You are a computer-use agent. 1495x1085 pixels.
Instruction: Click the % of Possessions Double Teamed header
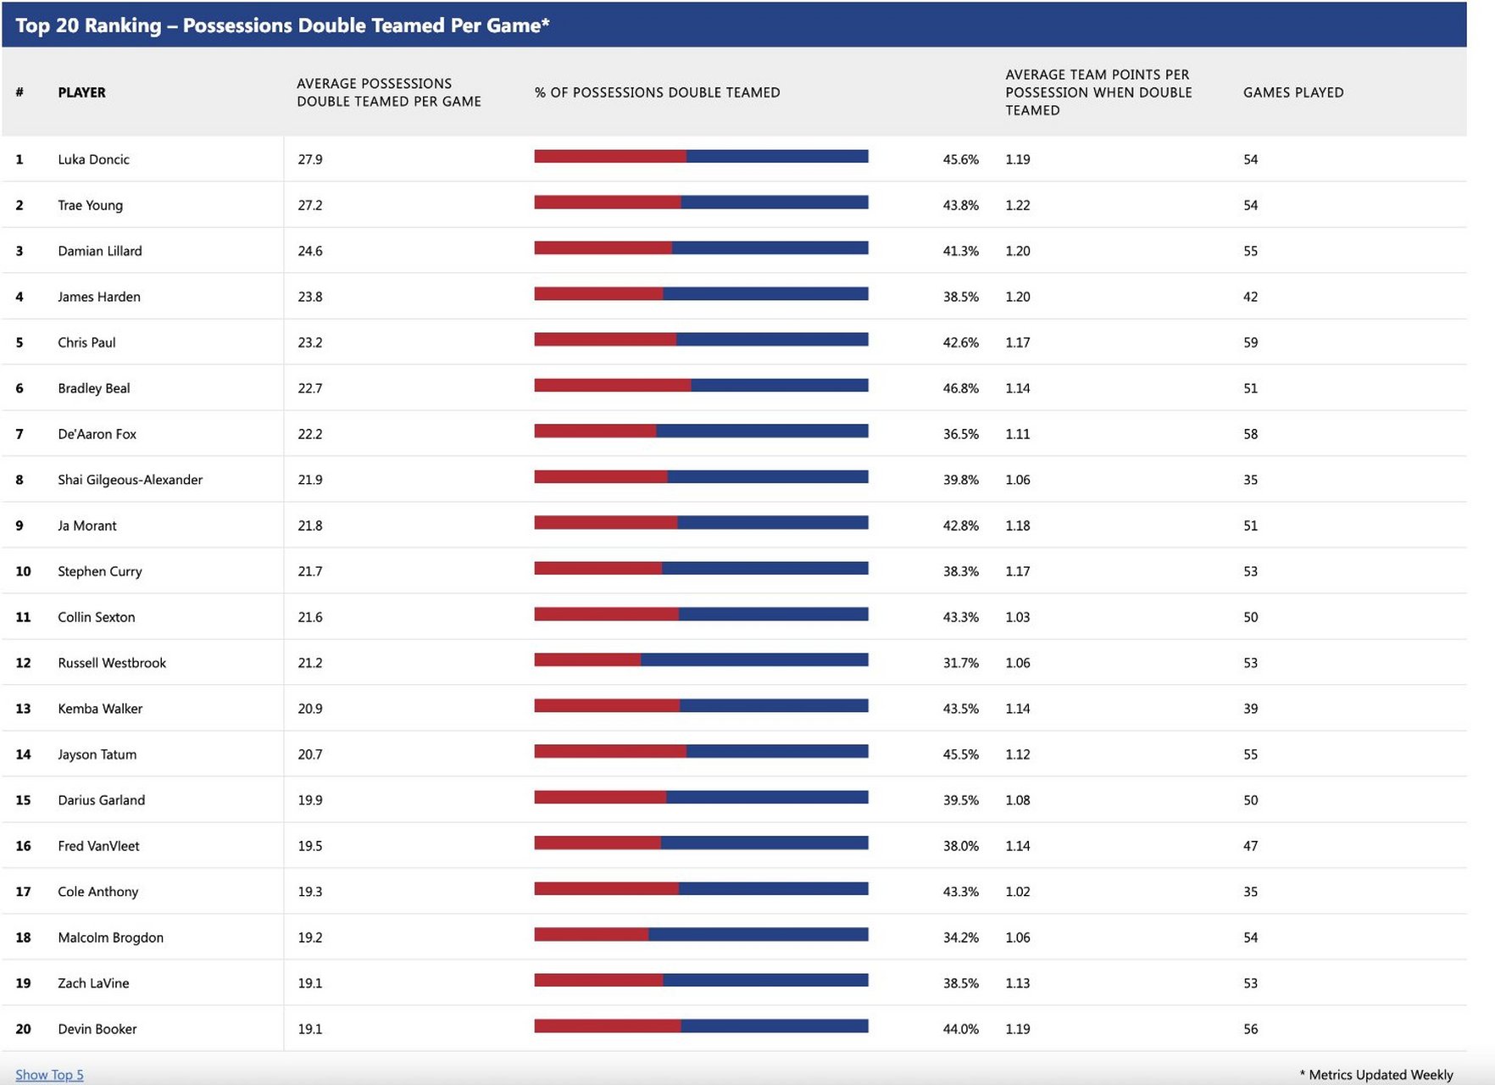(658, 92)
